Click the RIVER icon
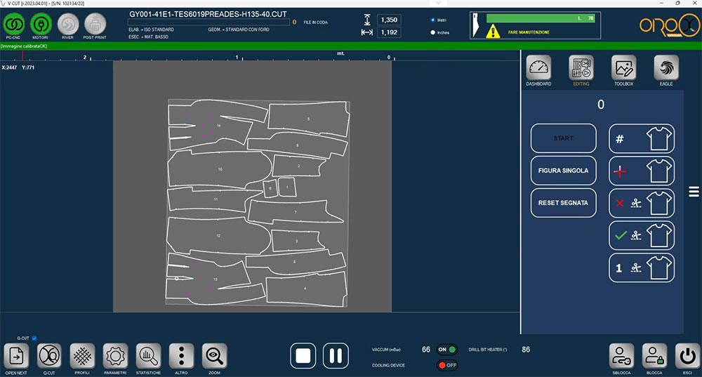 pos(68,24)
